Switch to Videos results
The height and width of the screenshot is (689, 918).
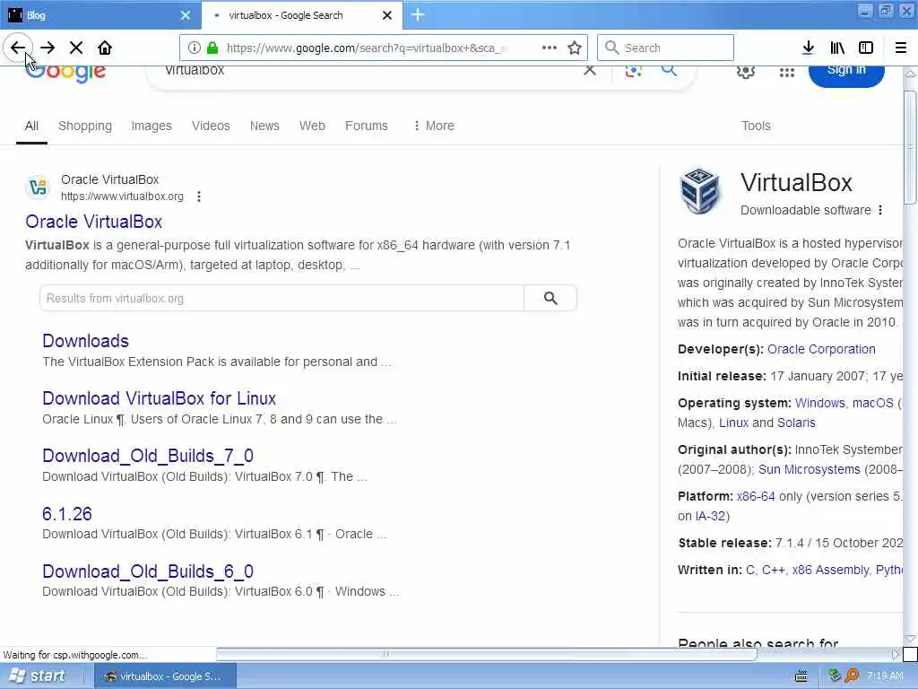click(x=211, y=126)
